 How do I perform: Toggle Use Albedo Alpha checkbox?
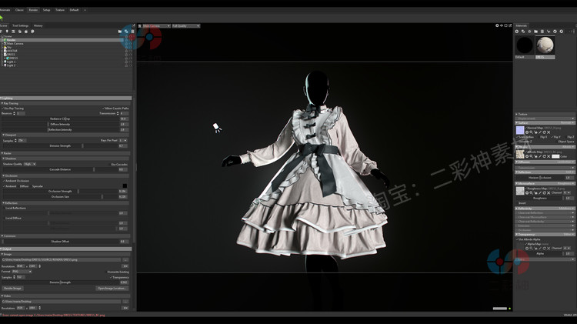[529, 239]
